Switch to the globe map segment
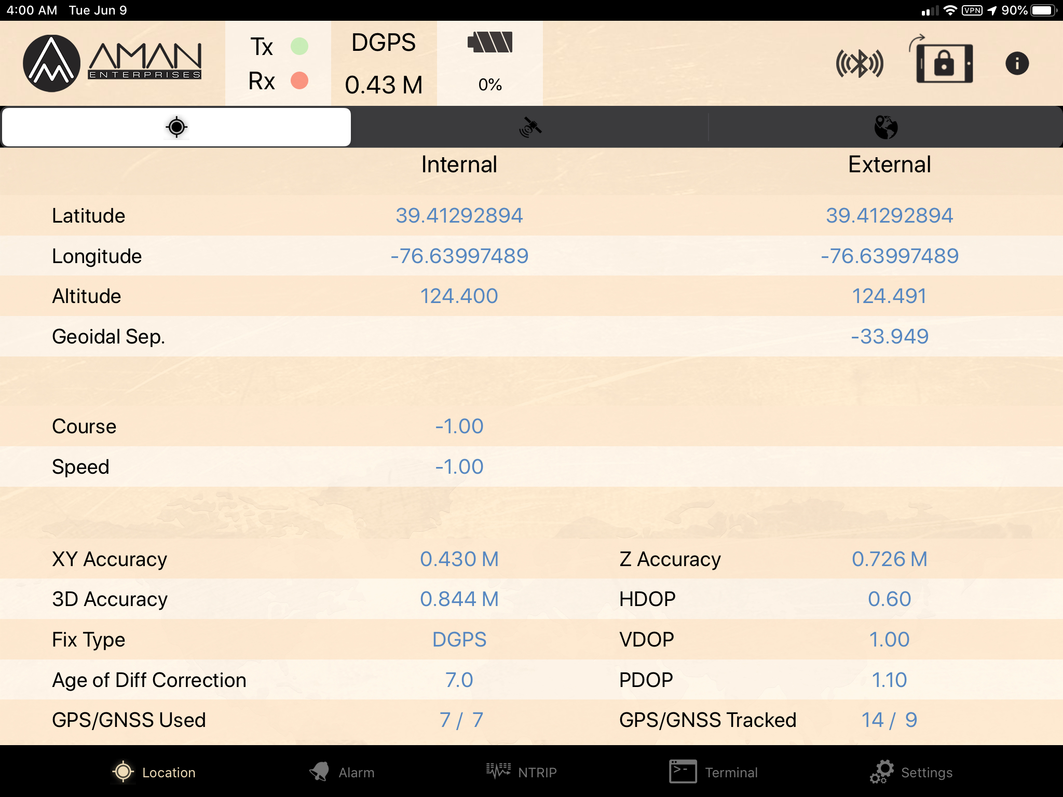The image size is (1063, 797). point(885,127)
